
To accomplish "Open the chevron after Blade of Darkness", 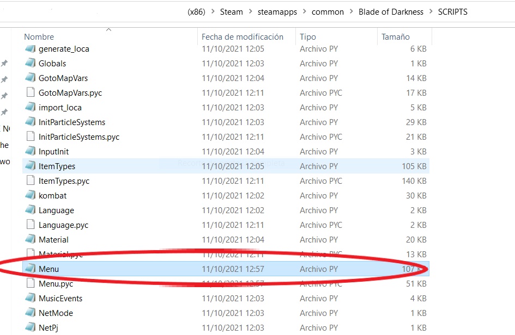I will click(431, 12).
